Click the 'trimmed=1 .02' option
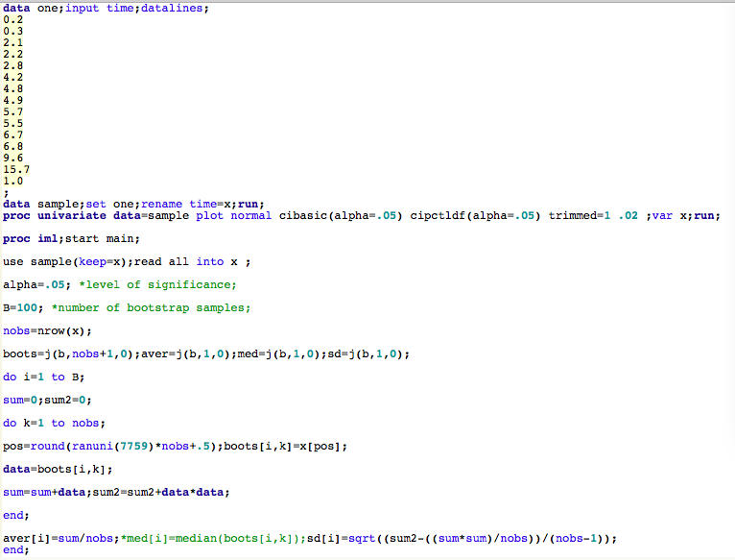Screen dimensions: 735x560 pos(593,215)
